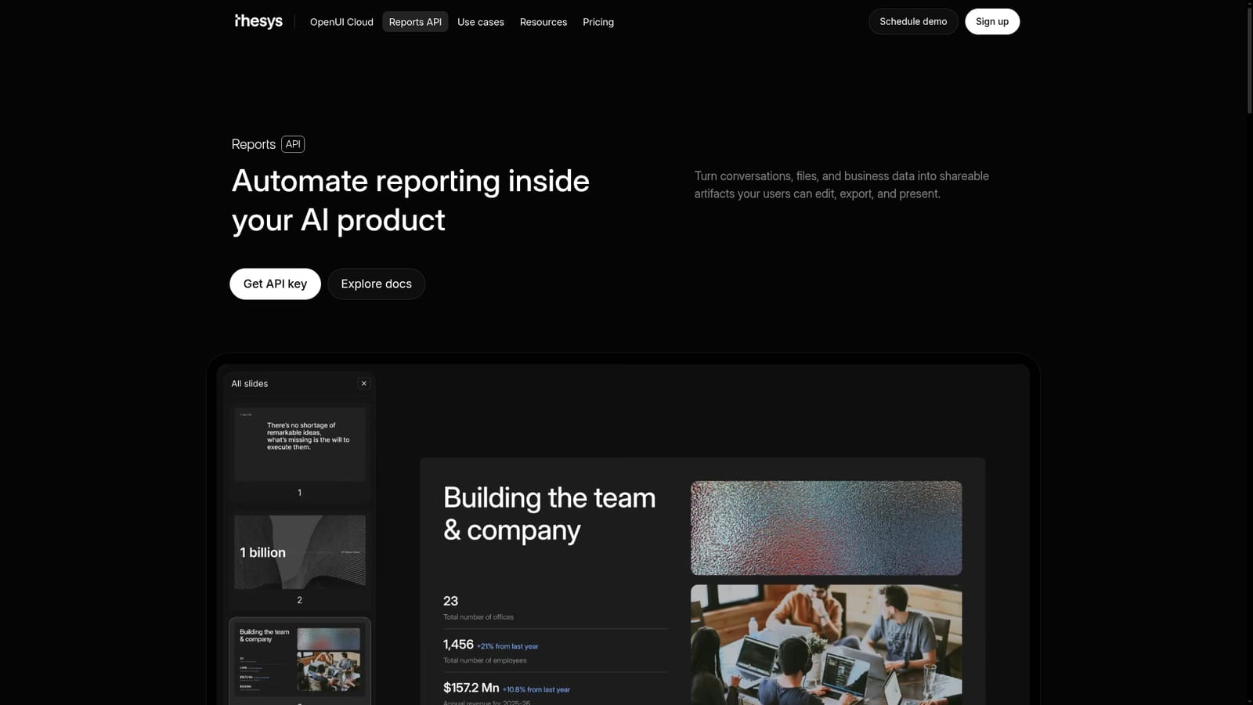This screenshot has width=1253, height=705.
Task: Click the 'Building the team & company' slide title
Action: click(x=549, y=514)
